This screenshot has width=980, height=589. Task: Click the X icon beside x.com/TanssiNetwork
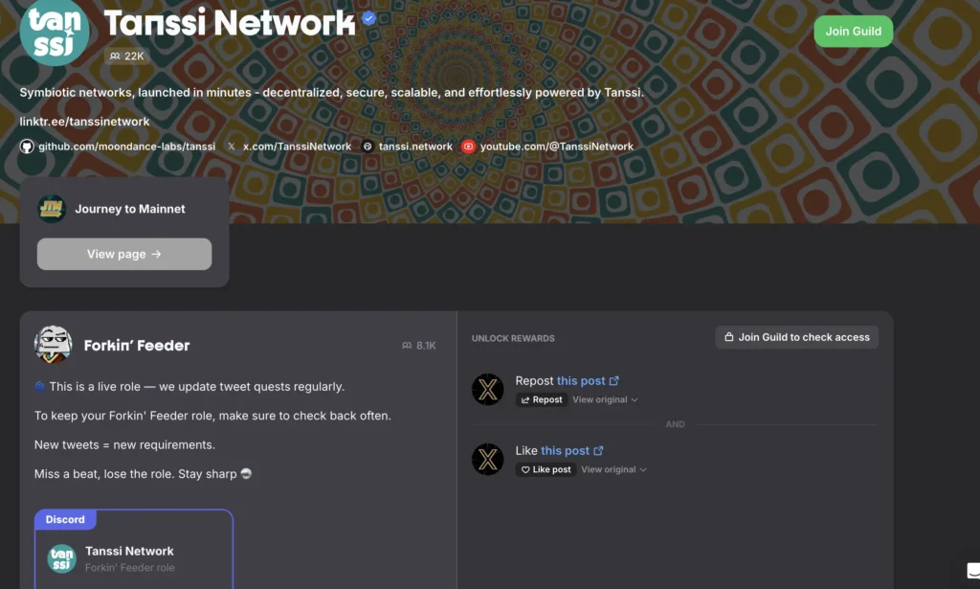pyautogui.click(x=232, y=147)
